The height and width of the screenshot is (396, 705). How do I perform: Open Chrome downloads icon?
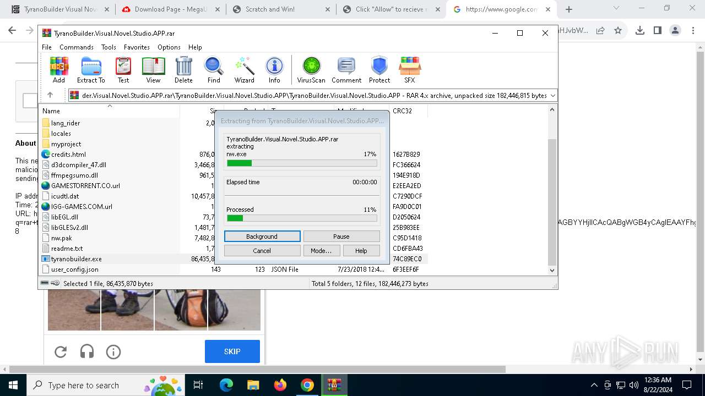[x=639, y=30]
